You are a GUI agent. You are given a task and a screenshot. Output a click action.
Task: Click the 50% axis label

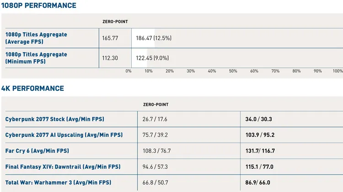(x=233, y=71)
